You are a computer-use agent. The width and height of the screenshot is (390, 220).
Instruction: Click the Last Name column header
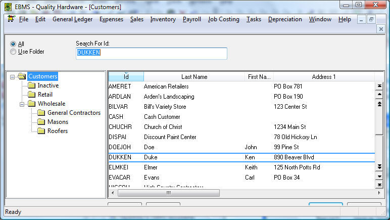(x=194, y=76)
